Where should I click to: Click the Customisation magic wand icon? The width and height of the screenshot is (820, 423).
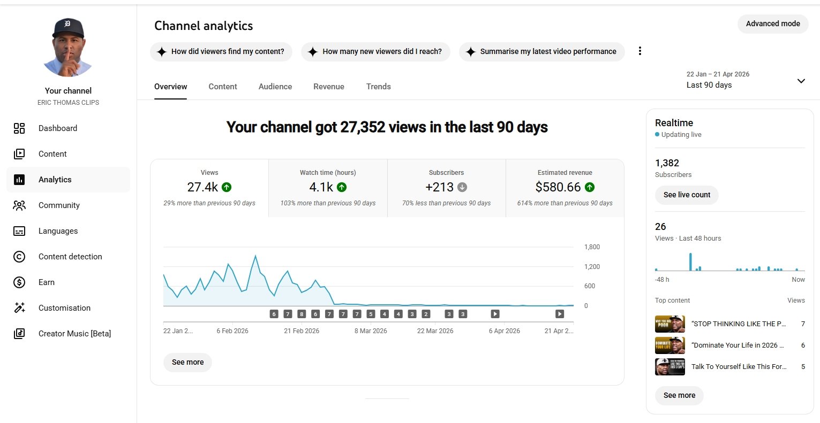[x=19, y=308]
